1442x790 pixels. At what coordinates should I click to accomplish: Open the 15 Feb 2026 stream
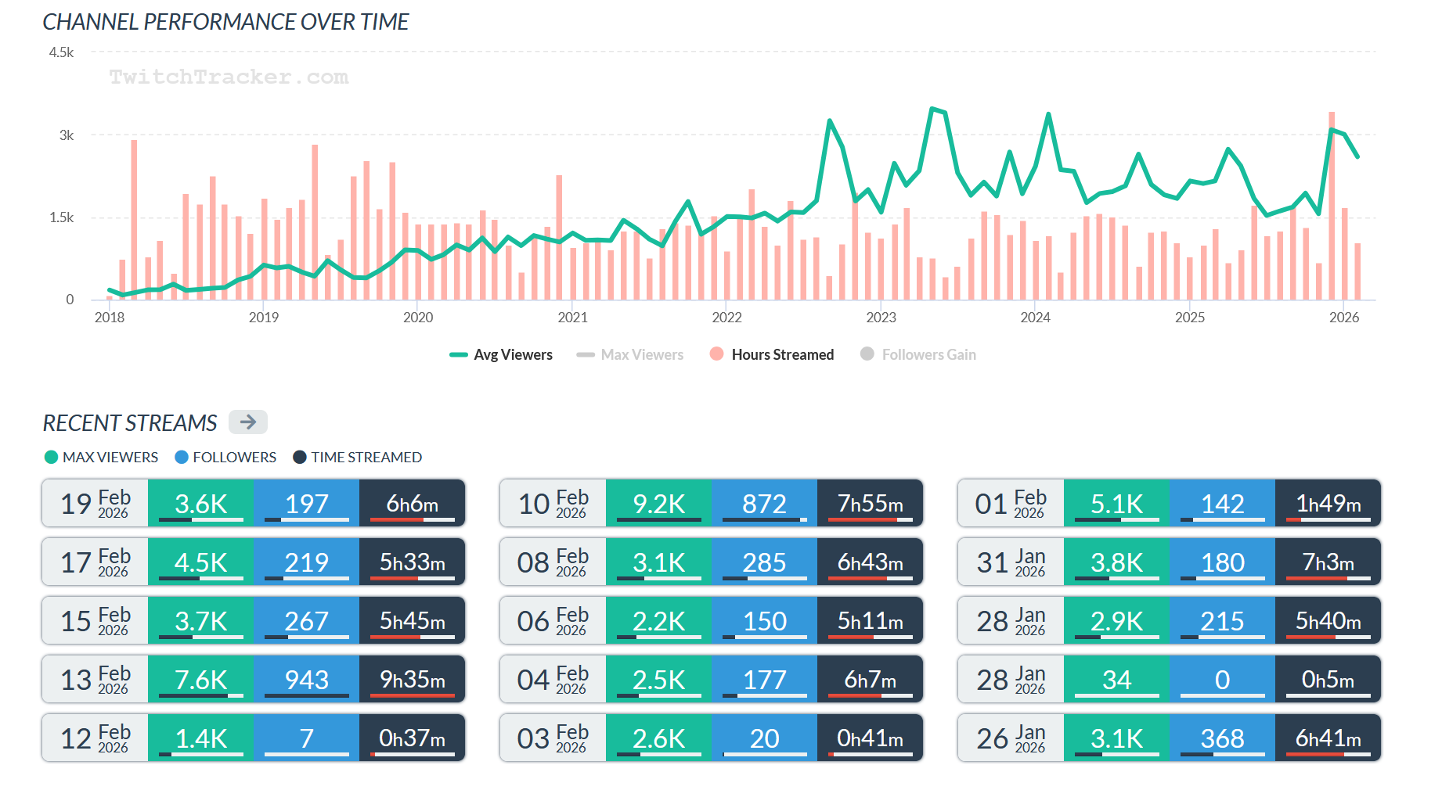[254, 620]
